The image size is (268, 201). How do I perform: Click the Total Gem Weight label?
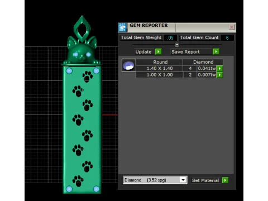[141, 37]
